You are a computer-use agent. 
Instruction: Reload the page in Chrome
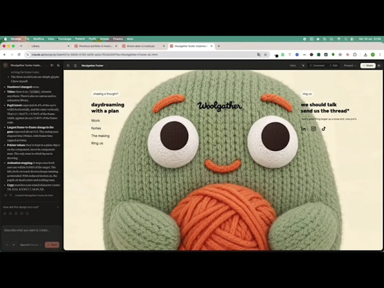(x=19, y=55)
